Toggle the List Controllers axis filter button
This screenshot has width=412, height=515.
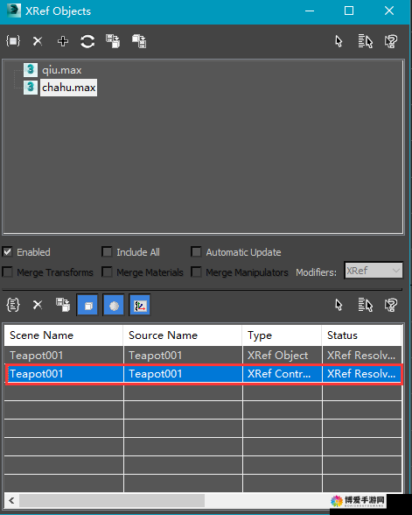pos(140,305)
